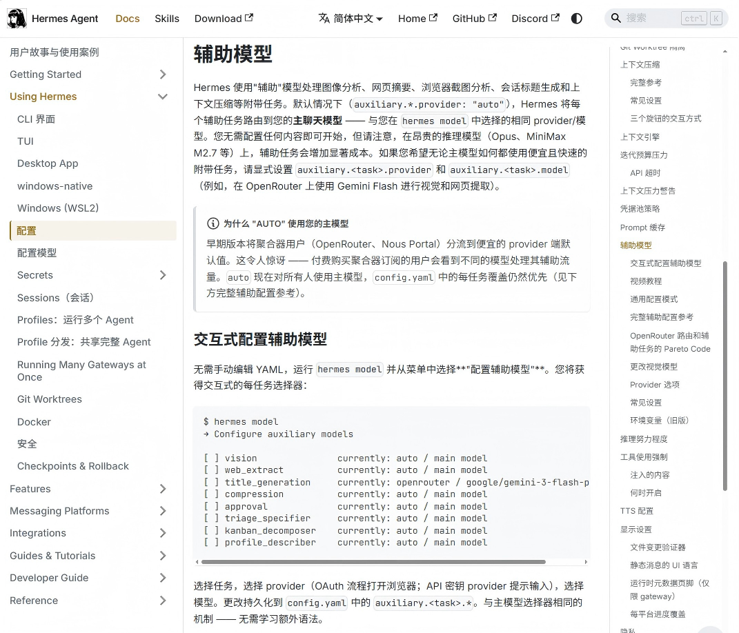Open windows-native sidebar page
Screen dimensions: 739x633
[55, 186]
